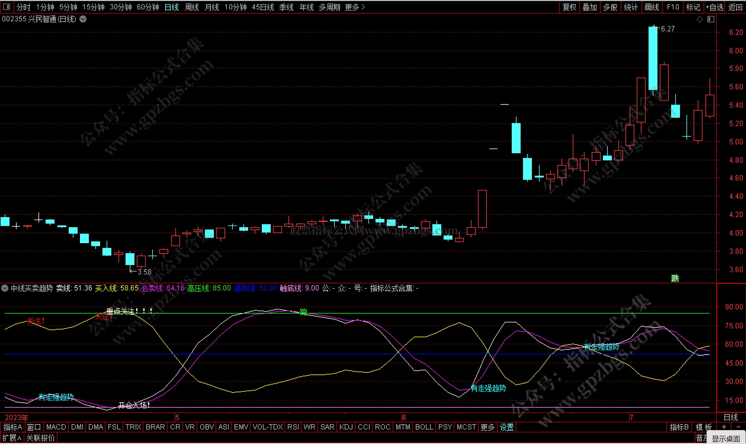Apply the TRIX indicator
This screenshot has width=746, height=444.
pyautogui.click(x=133, y=427)
